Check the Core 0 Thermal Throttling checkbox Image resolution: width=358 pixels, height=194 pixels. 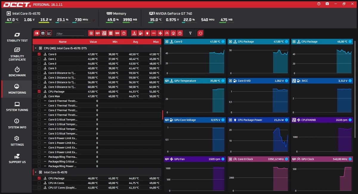point(39,101)
